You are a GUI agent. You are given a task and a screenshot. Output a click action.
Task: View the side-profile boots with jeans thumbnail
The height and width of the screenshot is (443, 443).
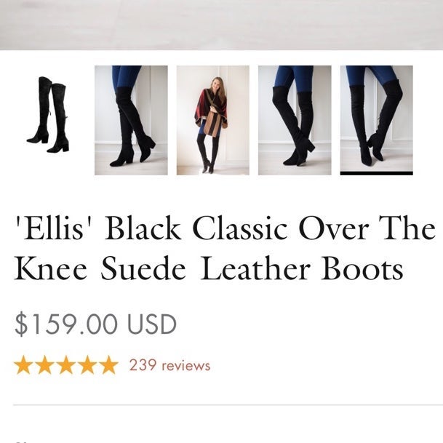[x=131, y=120]
